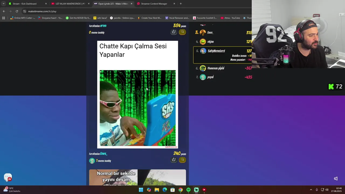
Task: Star Enes_'s 240-point meme
Action: point(182,160)
